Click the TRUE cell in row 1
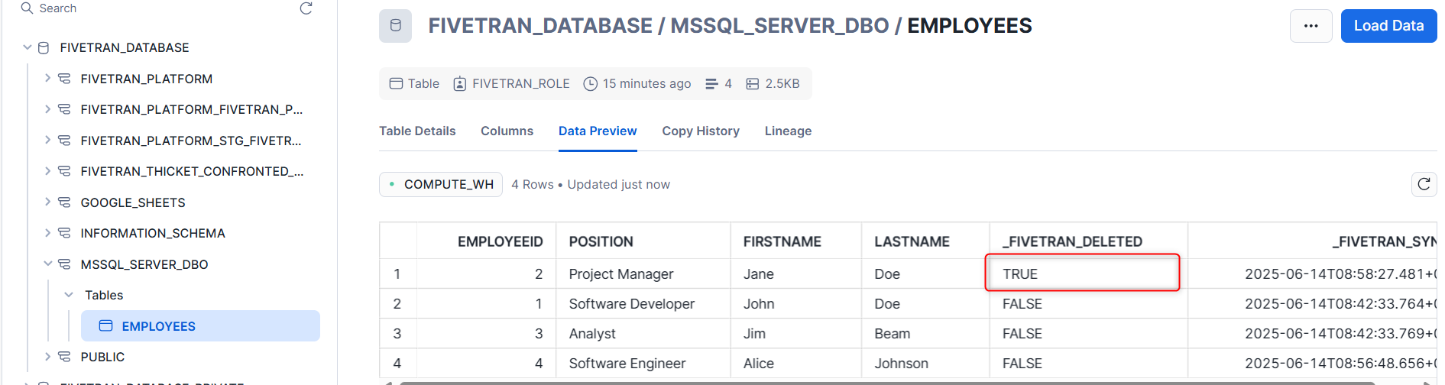This screenshot has width=1445, height=385. 1088,274
